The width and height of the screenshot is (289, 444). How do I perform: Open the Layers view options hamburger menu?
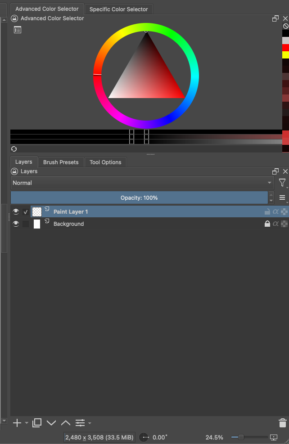[x=282, y=197]
